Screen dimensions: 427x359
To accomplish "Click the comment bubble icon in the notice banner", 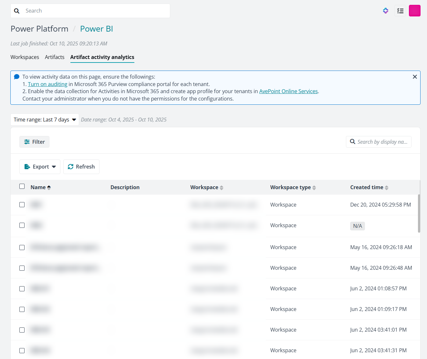I will pyautogui.click(x=16, y=76).
